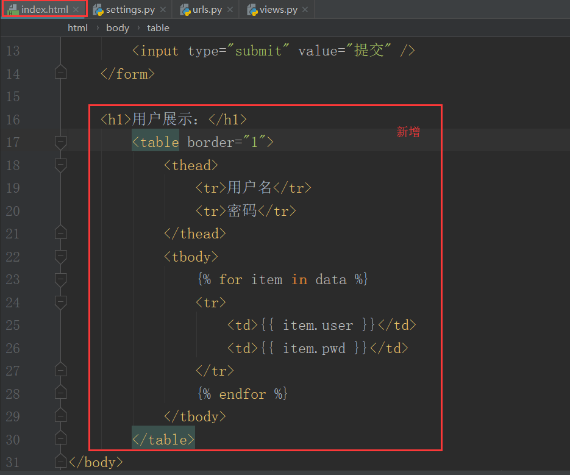Click the gutter fold marker beside line 14
570x475 pixels.
click(60, 72)
